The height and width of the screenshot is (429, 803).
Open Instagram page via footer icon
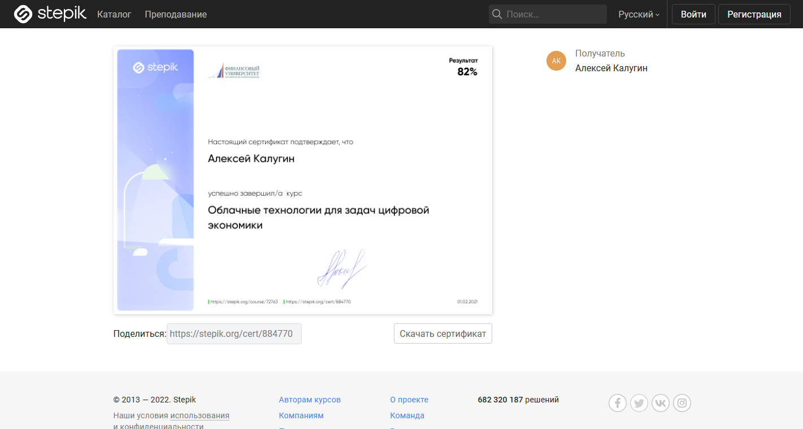point(682,402)
